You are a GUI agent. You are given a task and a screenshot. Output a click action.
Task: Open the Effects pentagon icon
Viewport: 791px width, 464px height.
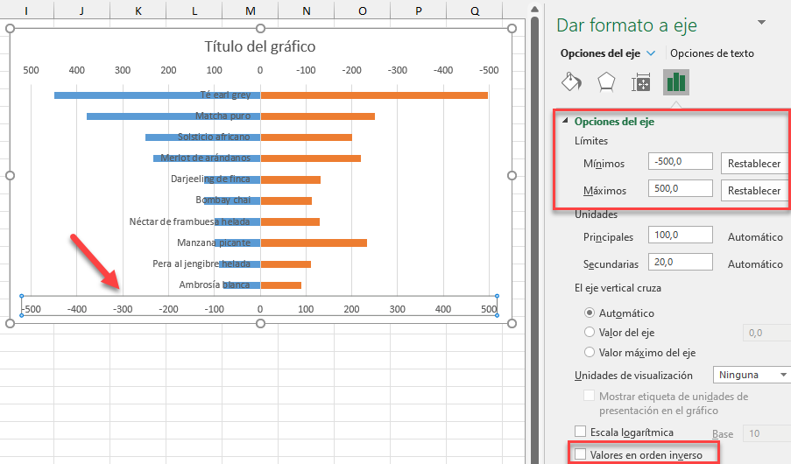(606, 81)
